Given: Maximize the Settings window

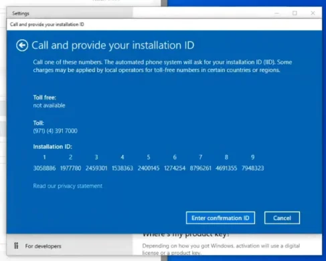Looking at the screenshot, I should click(x=295, y=13).
